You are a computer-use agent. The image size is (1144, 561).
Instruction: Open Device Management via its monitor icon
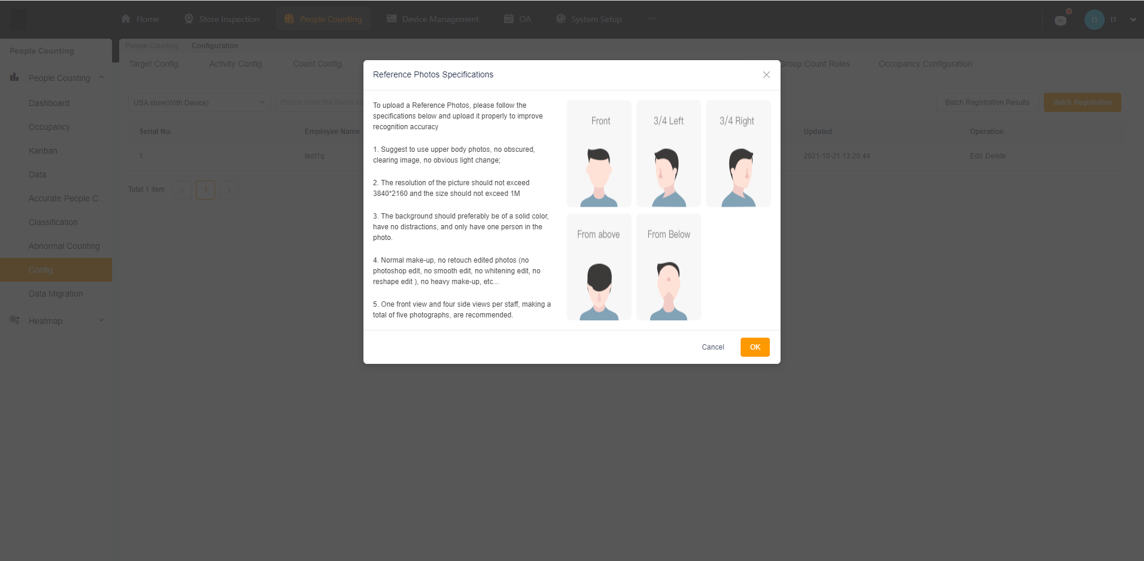pos(391,18)
